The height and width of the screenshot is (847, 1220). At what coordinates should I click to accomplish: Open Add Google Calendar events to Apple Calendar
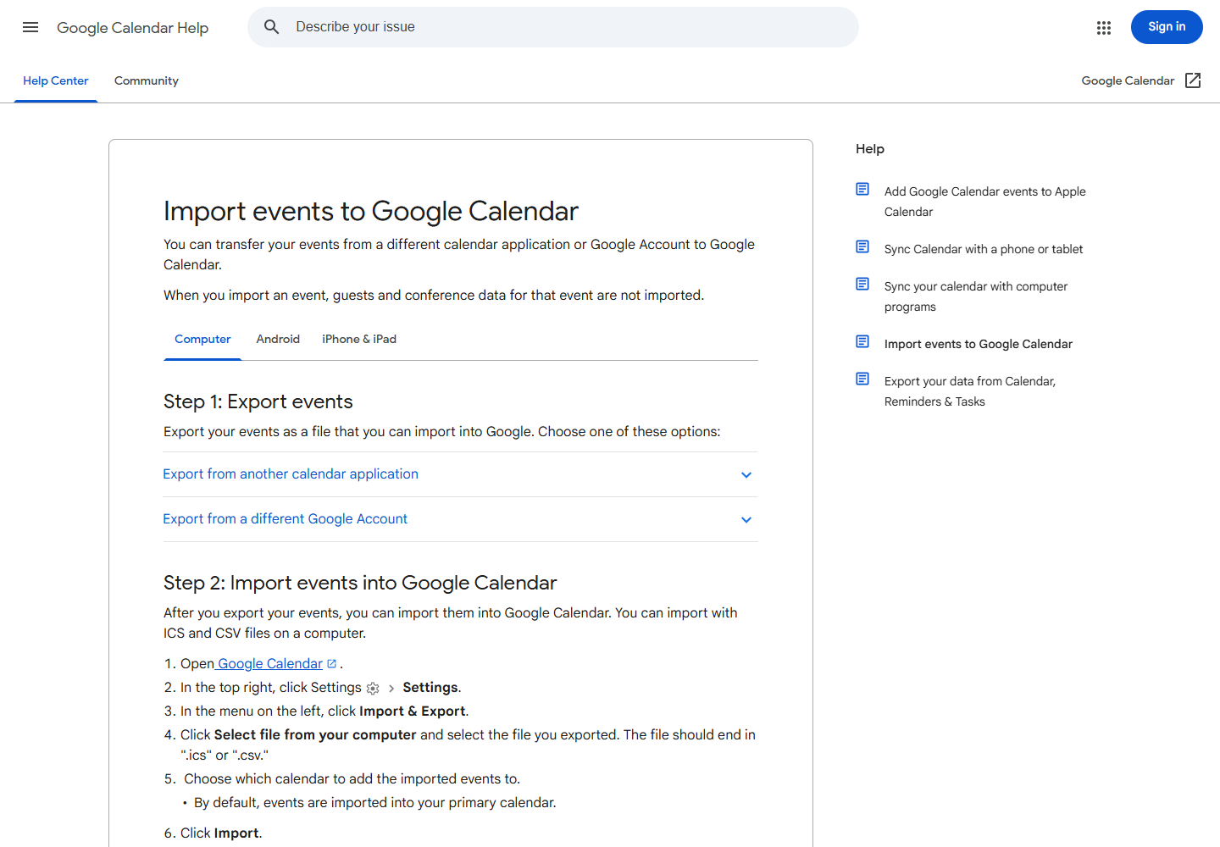984,202
